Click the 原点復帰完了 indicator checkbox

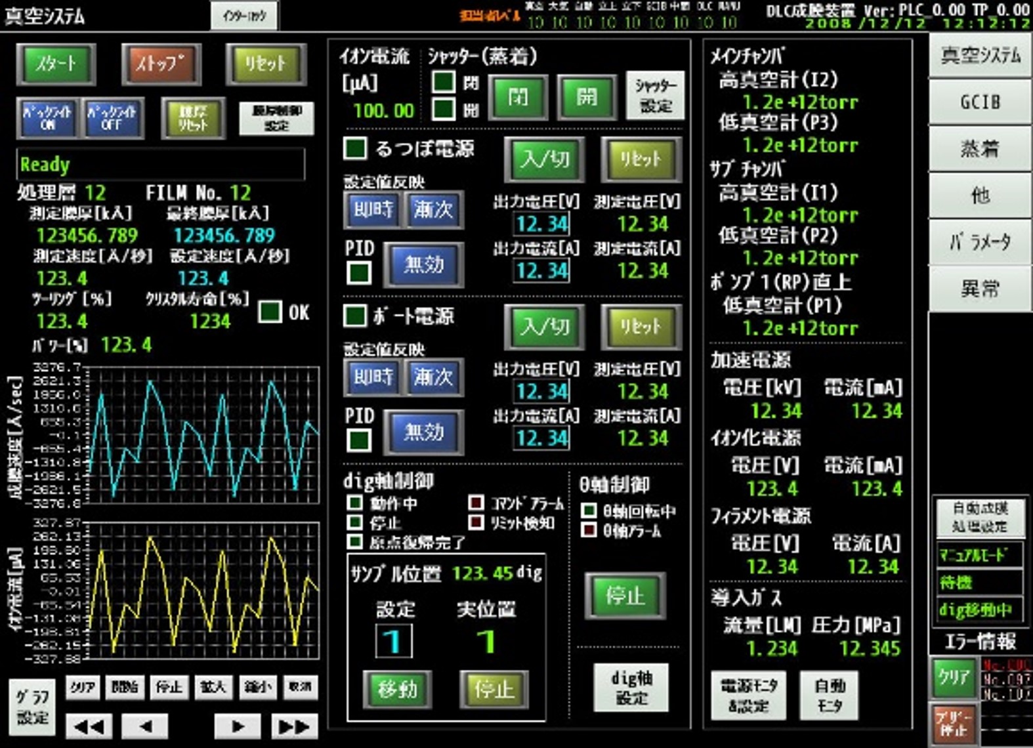tap(354, 541)
